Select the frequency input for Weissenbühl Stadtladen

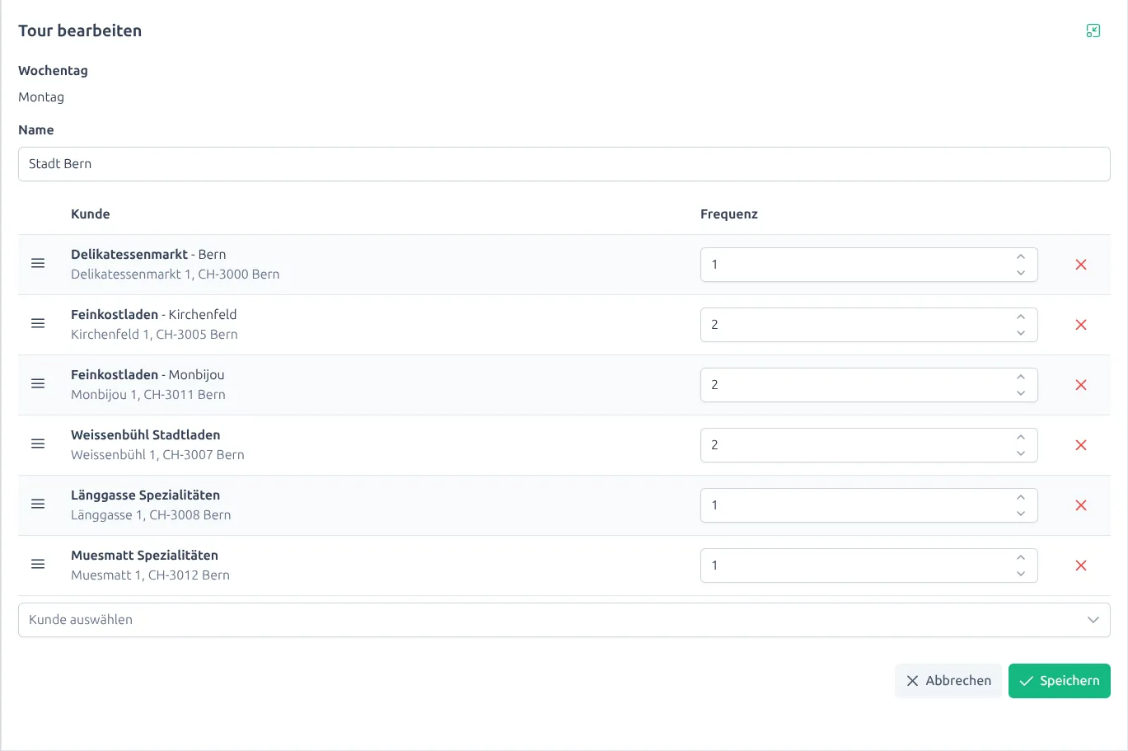click(x=824, y=444)
